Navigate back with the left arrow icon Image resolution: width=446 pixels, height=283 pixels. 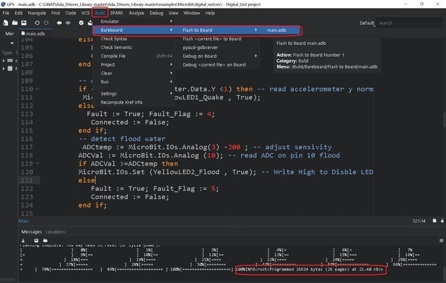coord(59,23)
